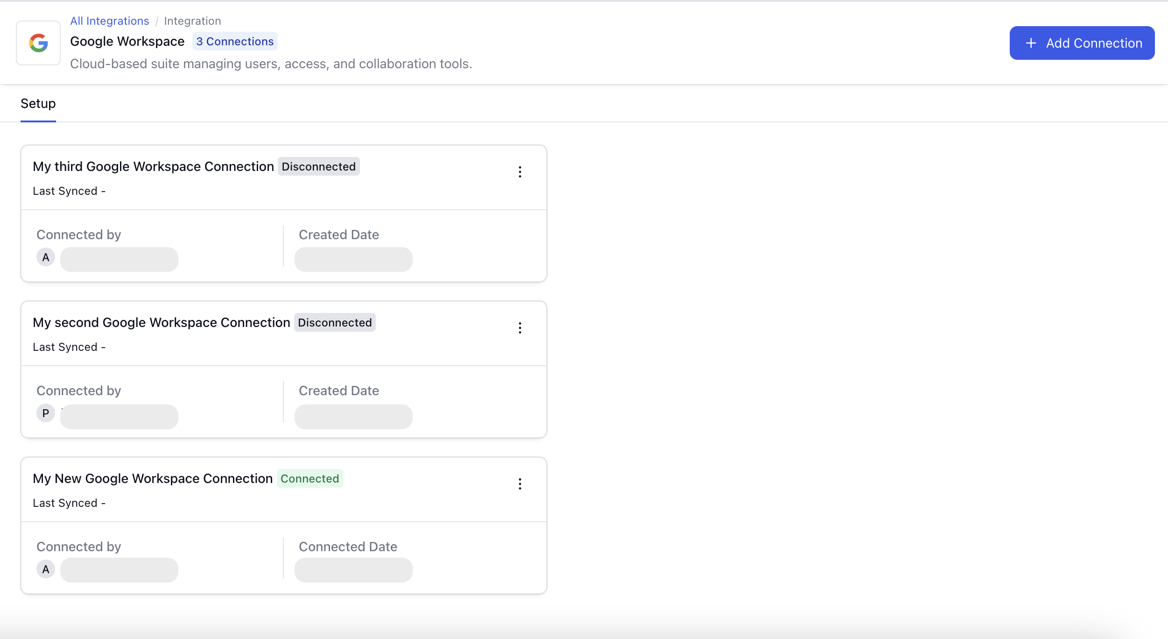Click Created Date label in third connection
The image size is (1168, 639).
pos(339,234)
